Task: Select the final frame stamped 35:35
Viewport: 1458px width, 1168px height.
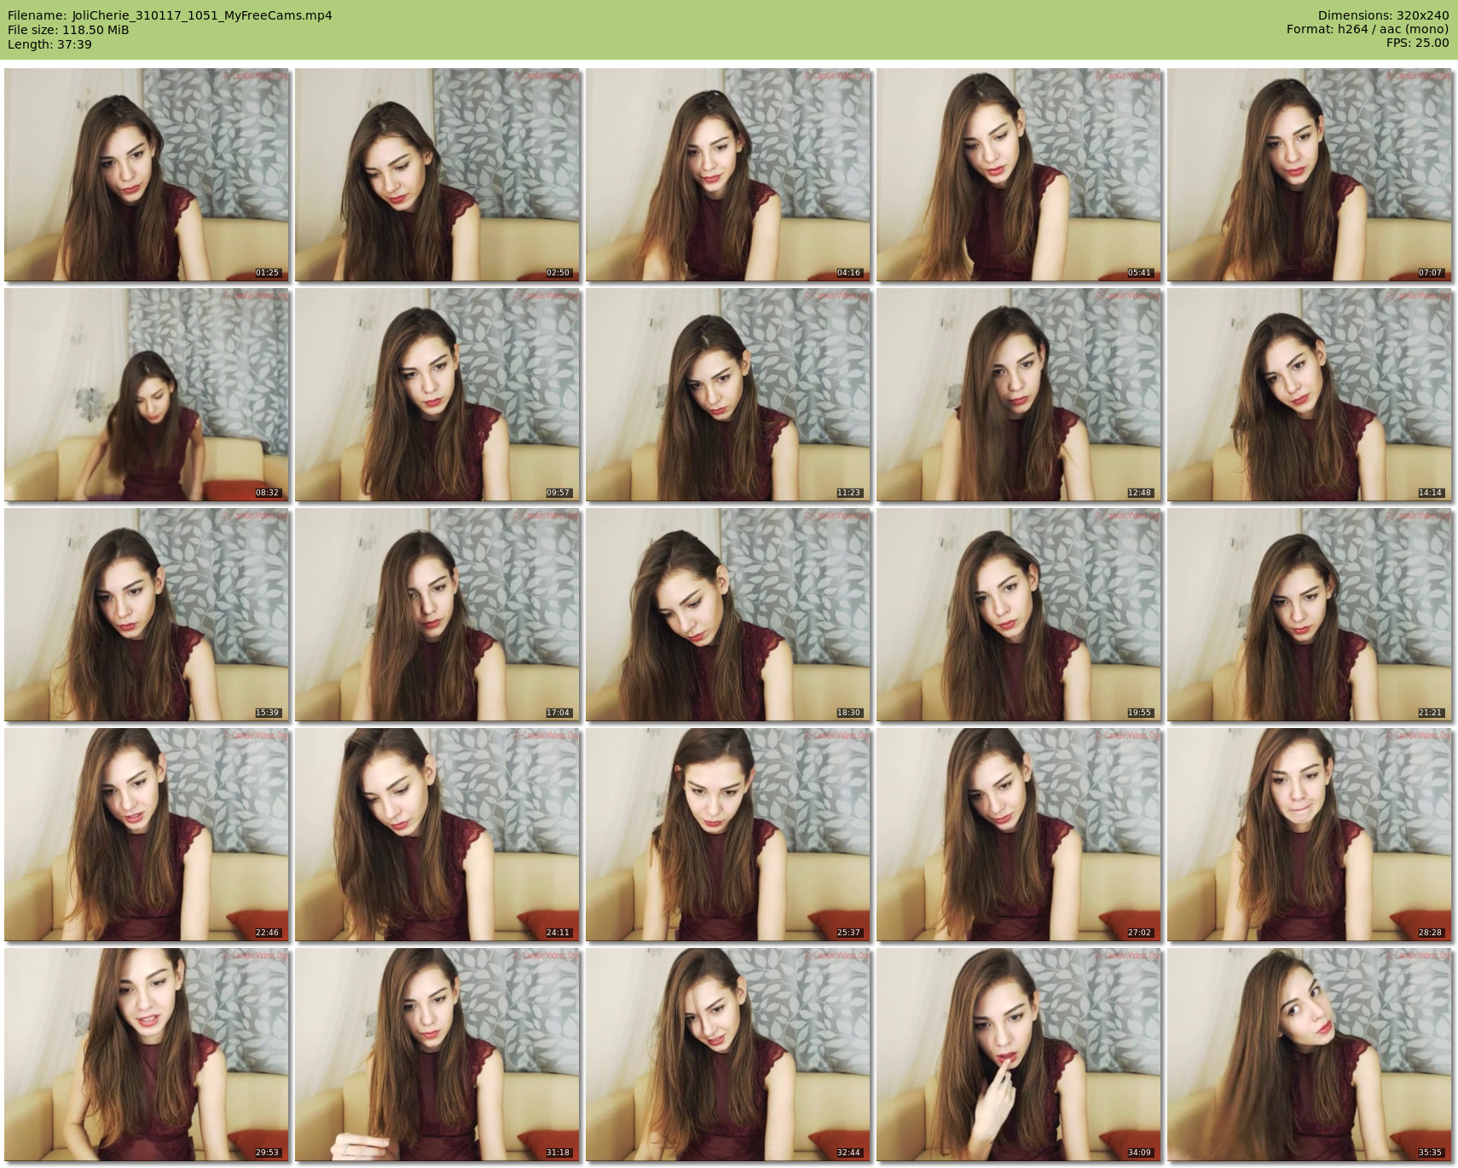Action: pos(1310,1055)
